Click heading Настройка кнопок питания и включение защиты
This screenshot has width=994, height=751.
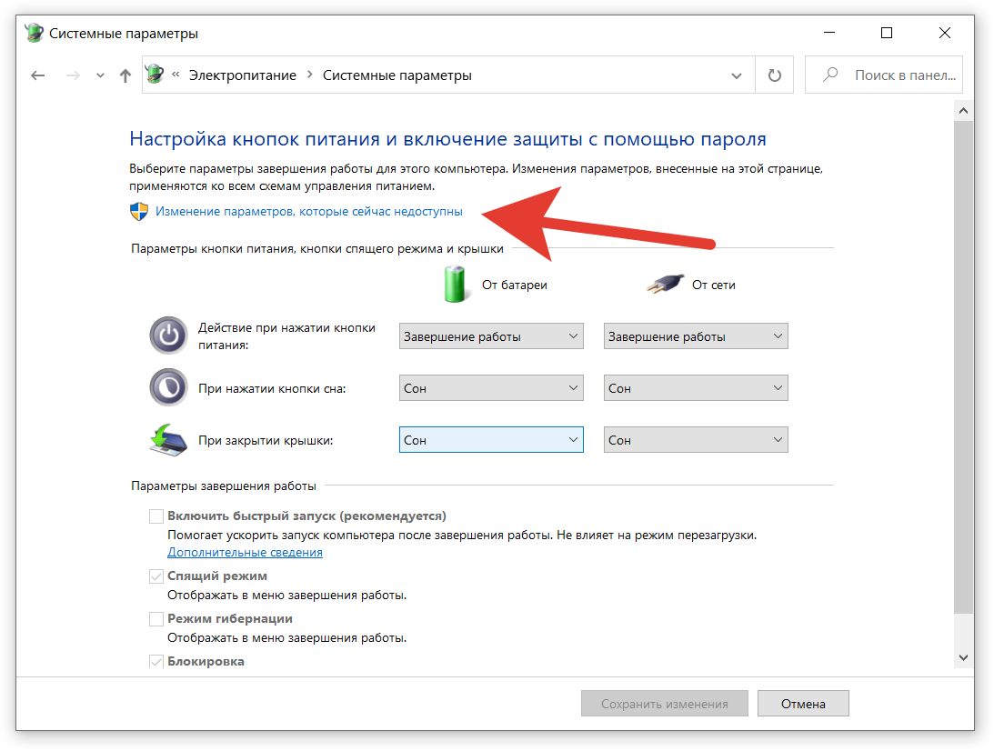coord(447,139)
